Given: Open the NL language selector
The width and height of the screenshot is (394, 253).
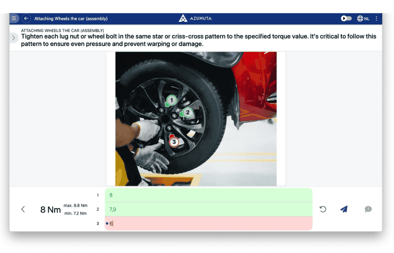Looking at the screenshot, I should pyautogui.click(x=363, y=19).
